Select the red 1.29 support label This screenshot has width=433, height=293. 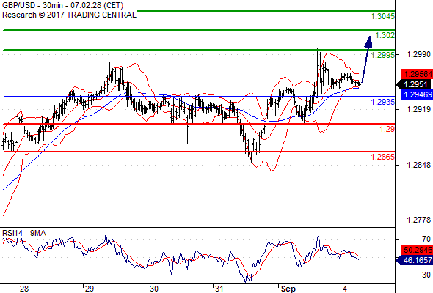387,129
